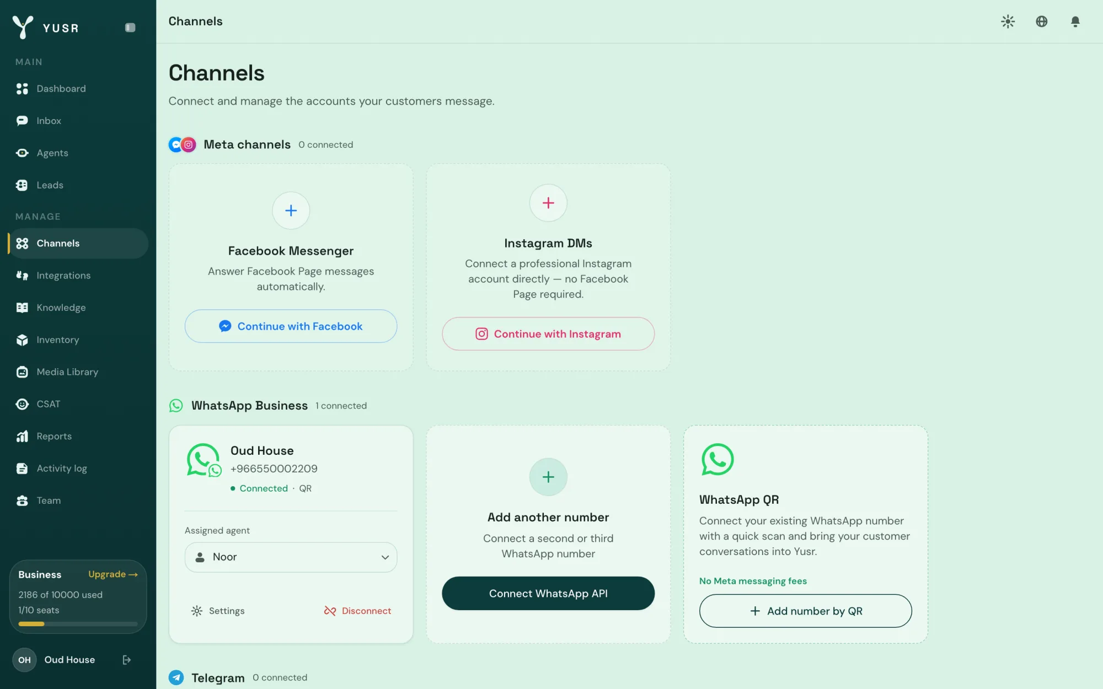Select Channels in the sidebar
The image size is (1103, 689).
[78, 243]
